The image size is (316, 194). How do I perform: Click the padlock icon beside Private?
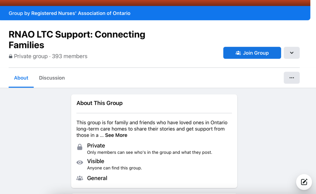[80, 147]
